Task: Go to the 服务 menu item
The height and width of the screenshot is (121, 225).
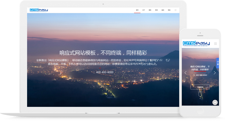Action: pos(150,10)
